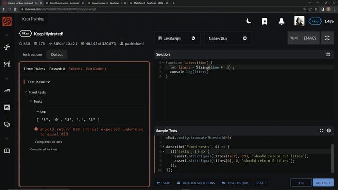The width and height of the screenshot is (338, 190).
Task: Reload the page with browser refresh icon
Action: pos(15,9)
